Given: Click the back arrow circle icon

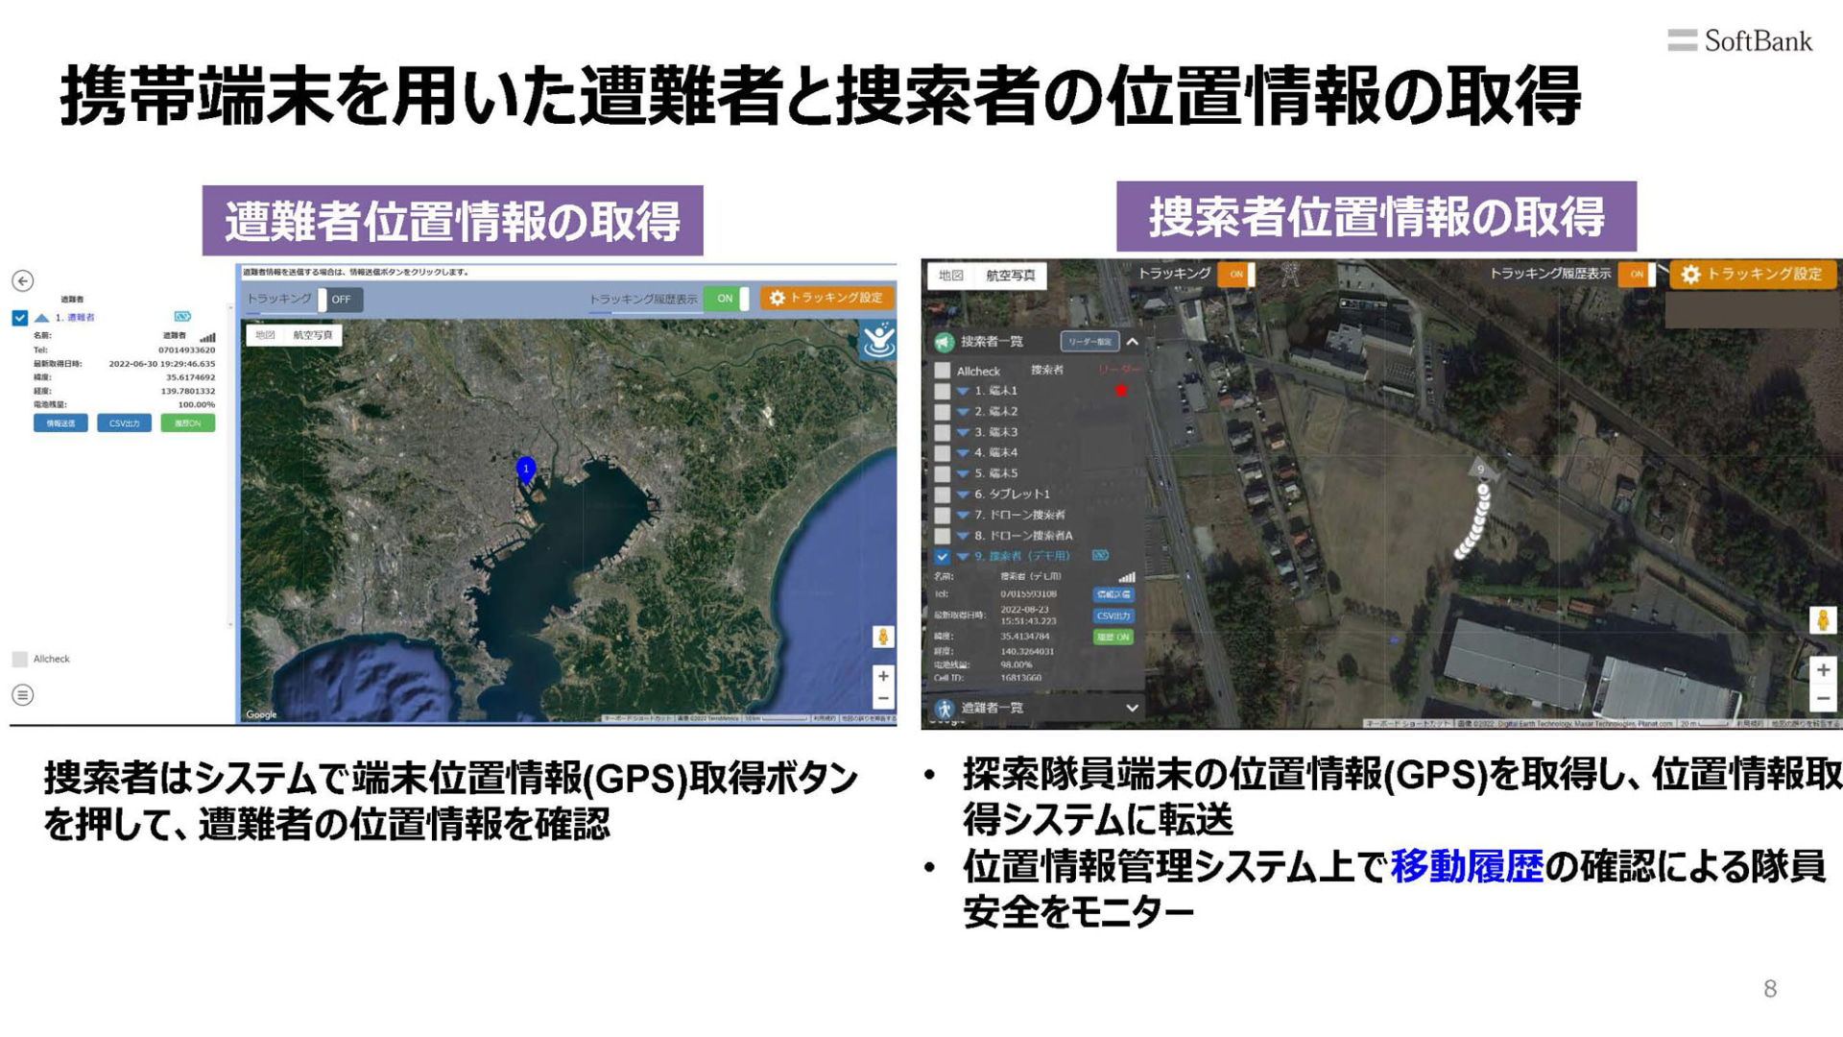Looking at the screenshot, I should 23,280.
